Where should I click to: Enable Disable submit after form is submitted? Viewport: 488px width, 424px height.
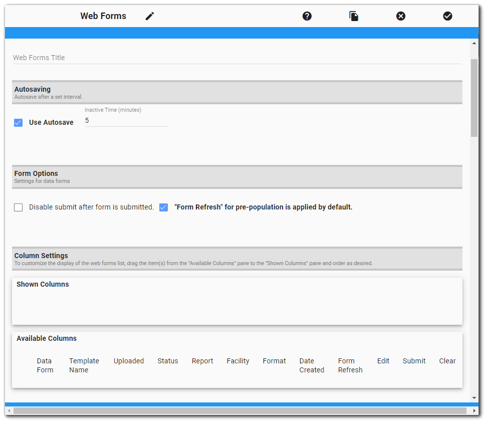point(19,207)
